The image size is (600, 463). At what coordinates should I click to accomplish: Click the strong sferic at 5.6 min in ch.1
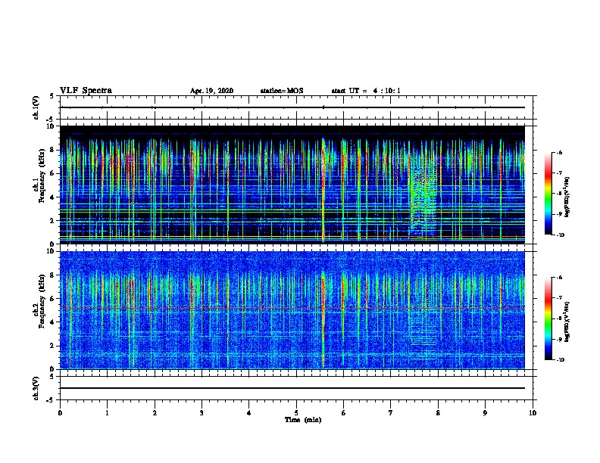point(323,191)
